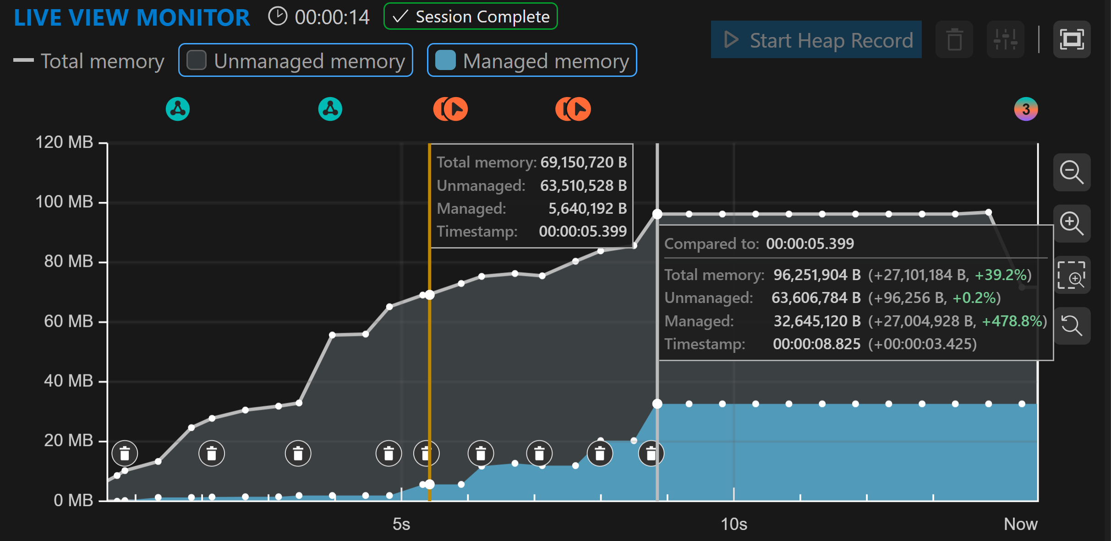The height and width of the screenshot is (541, 1111).
Task: Activate the rectangular region zoom tool
Action: (x=1072, y=275)
